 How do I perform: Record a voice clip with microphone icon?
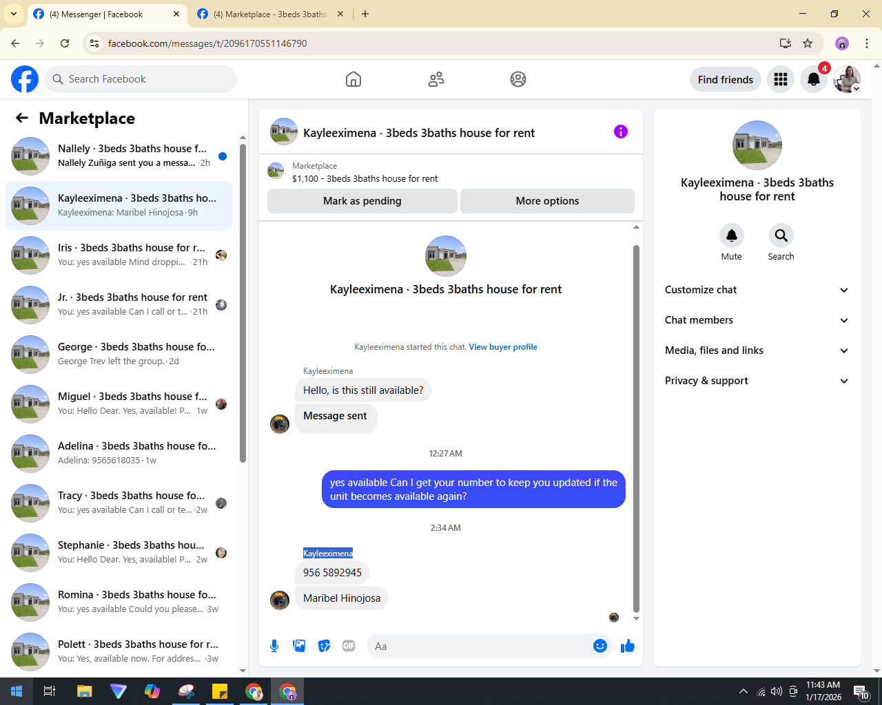[274, 646]
